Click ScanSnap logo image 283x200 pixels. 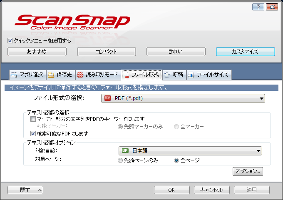pos(72,22)
